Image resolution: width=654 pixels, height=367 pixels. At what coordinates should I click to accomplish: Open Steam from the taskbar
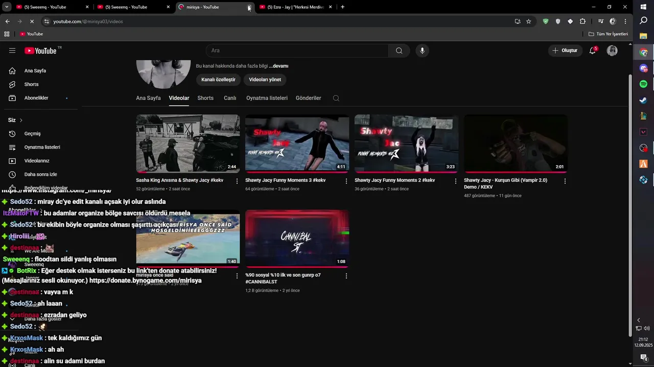point(644,100)
